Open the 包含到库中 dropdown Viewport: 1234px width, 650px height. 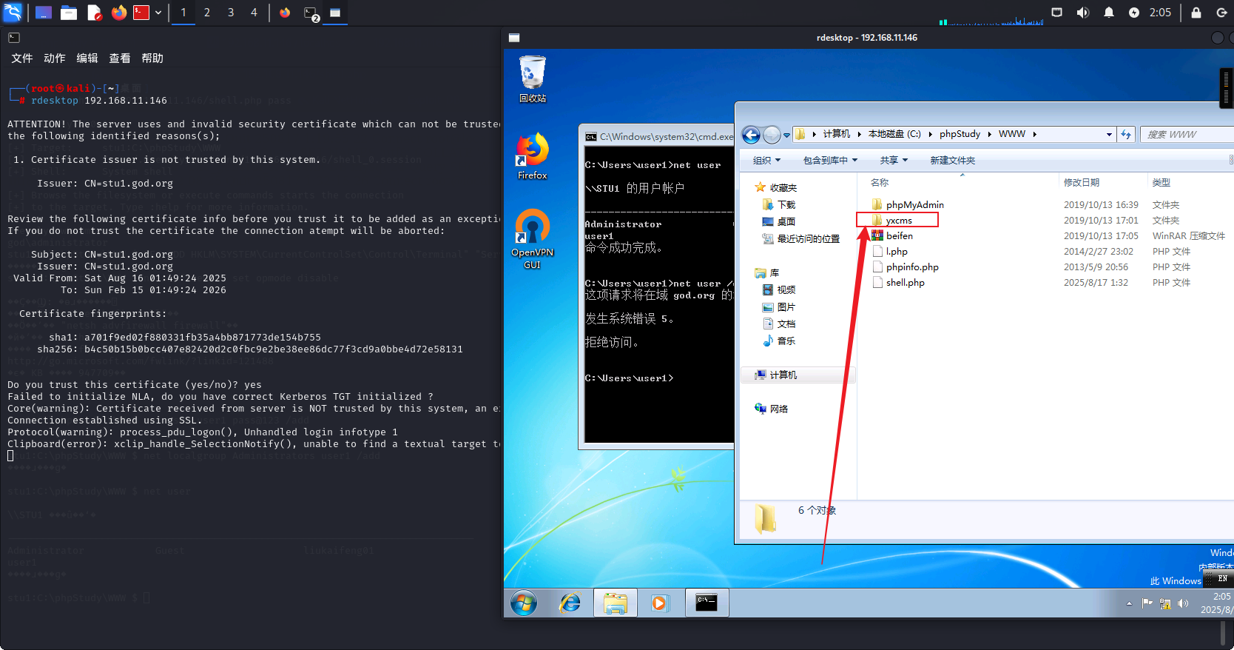[x=830, y=160]
